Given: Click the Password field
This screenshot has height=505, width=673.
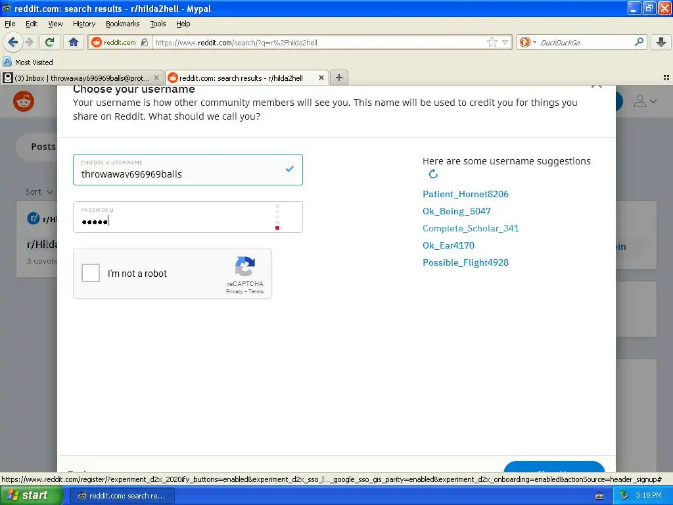Looking at the screenshot, I should pos(187,217).
